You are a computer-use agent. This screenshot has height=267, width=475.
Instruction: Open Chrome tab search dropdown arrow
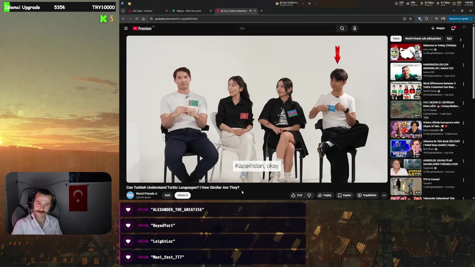pyautogui.click(x=123, y=11)
